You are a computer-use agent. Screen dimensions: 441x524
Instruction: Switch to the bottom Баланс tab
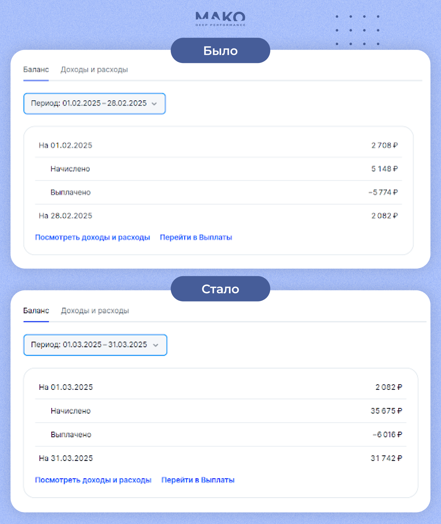(x=36, y=311)
